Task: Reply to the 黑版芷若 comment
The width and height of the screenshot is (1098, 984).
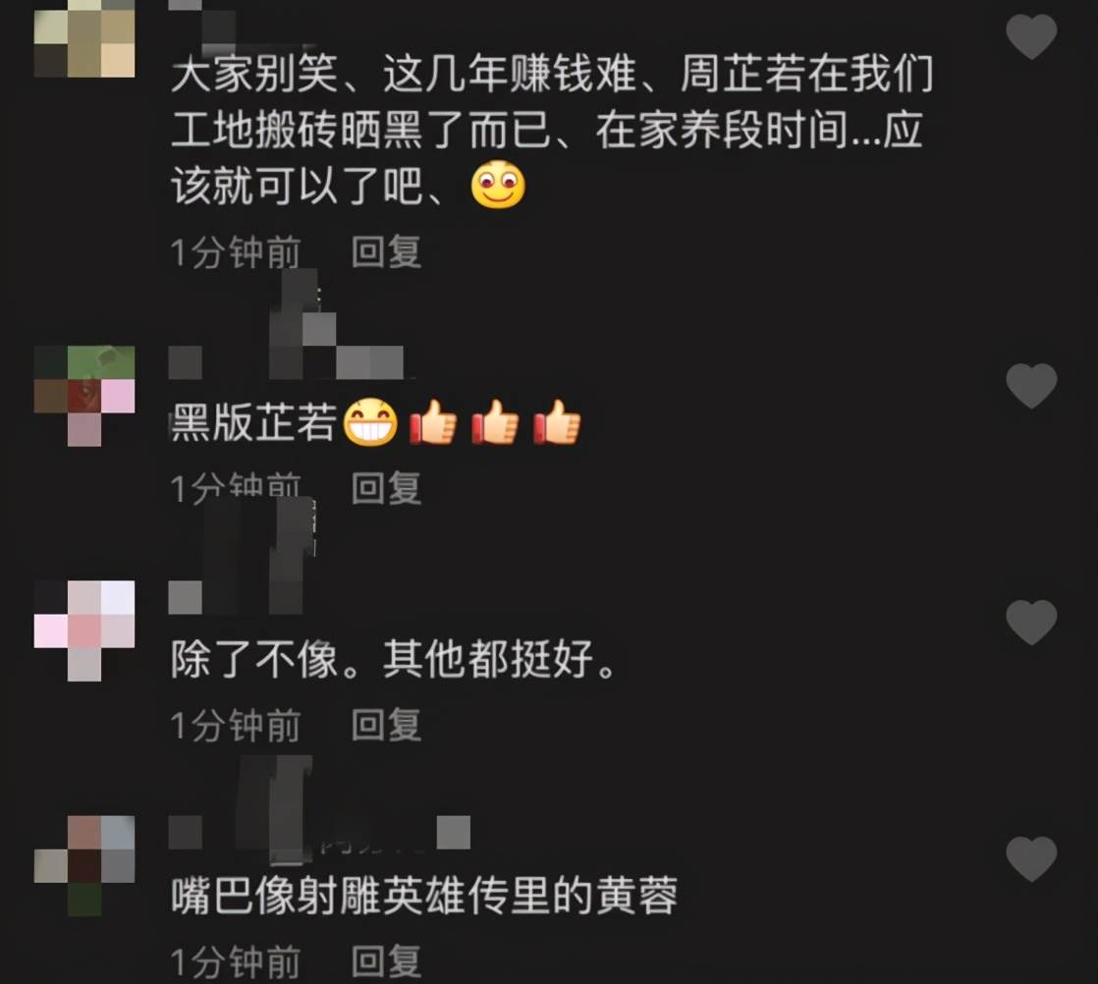Action: (386, 488)
